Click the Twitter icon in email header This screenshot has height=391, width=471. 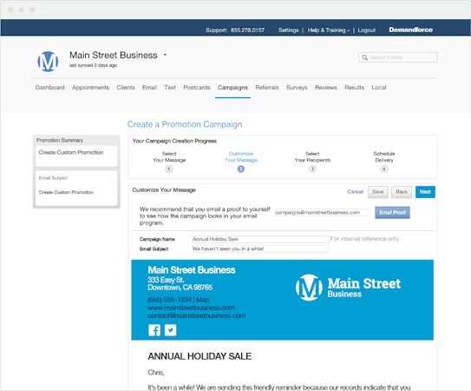pyautogui.click(x=170, y=330)
